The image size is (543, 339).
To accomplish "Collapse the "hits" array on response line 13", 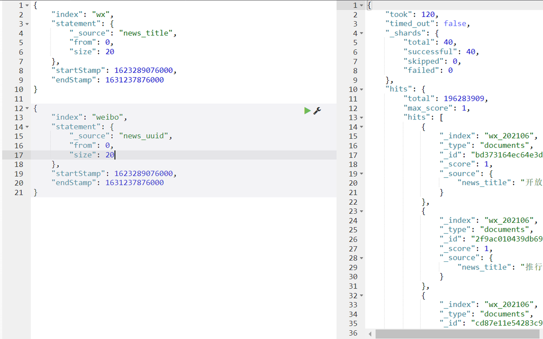I will [x=361, y=118].
